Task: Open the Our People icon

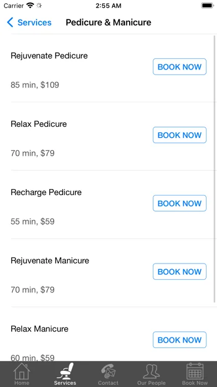Action: coord(151,371)
